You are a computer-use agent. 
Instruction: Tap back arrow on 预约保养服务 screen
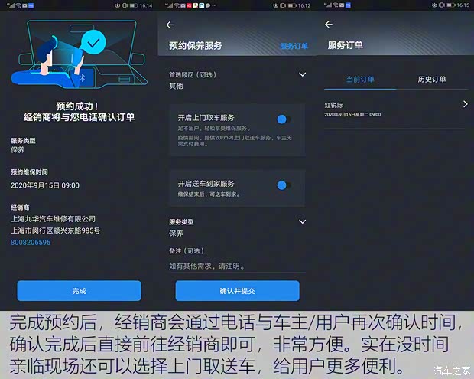170,25
